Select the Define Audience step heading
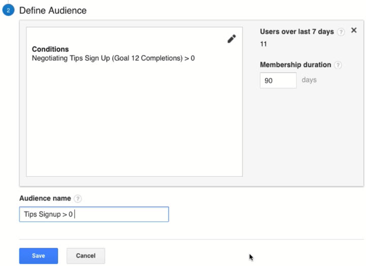This screenshot has height=266, width=366. click(x=53, y=10)
